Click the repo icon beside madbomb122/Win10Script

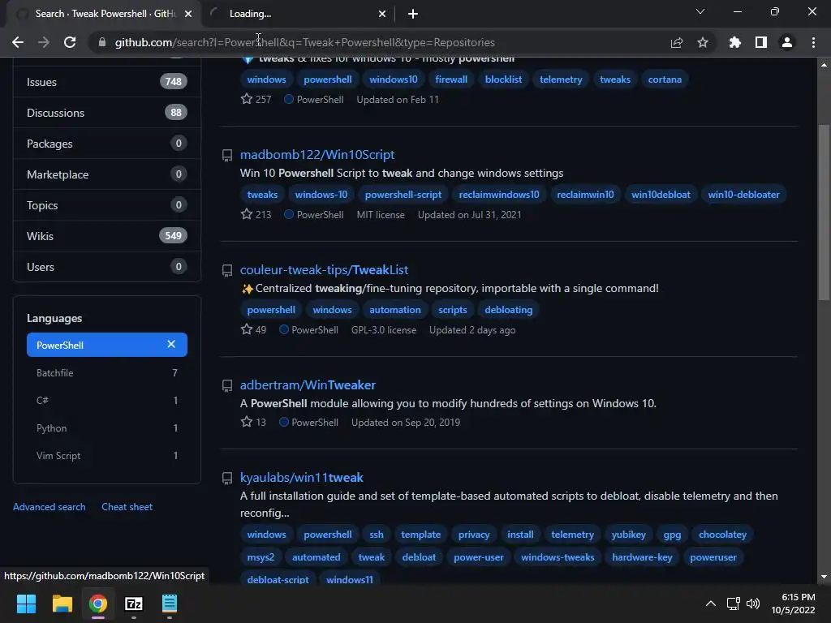pyautogui.click(x=227, y=155)
